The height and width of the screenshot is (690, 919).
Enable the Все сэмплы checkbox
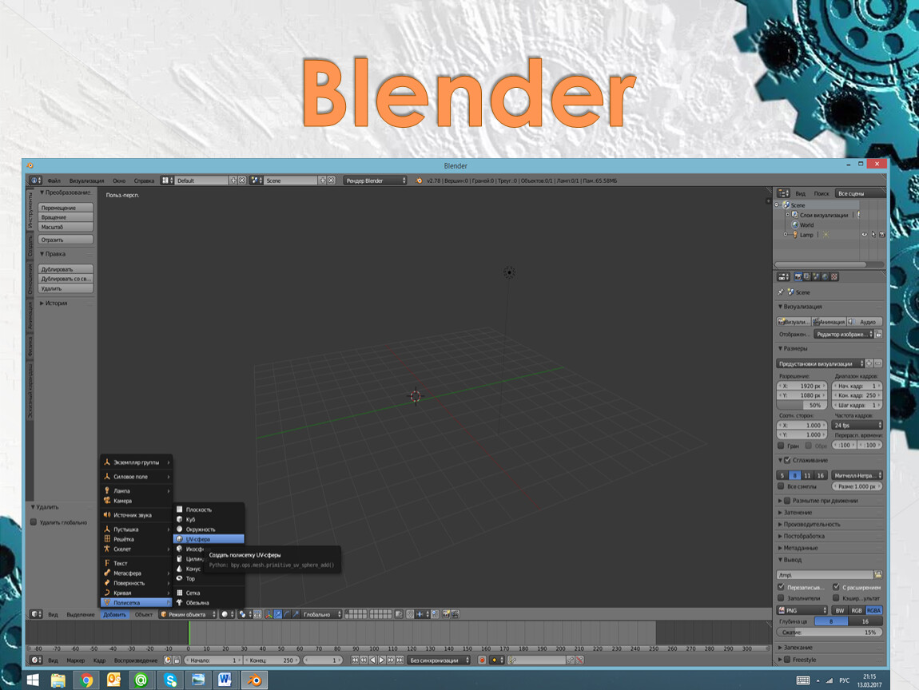tap(781, 486)
